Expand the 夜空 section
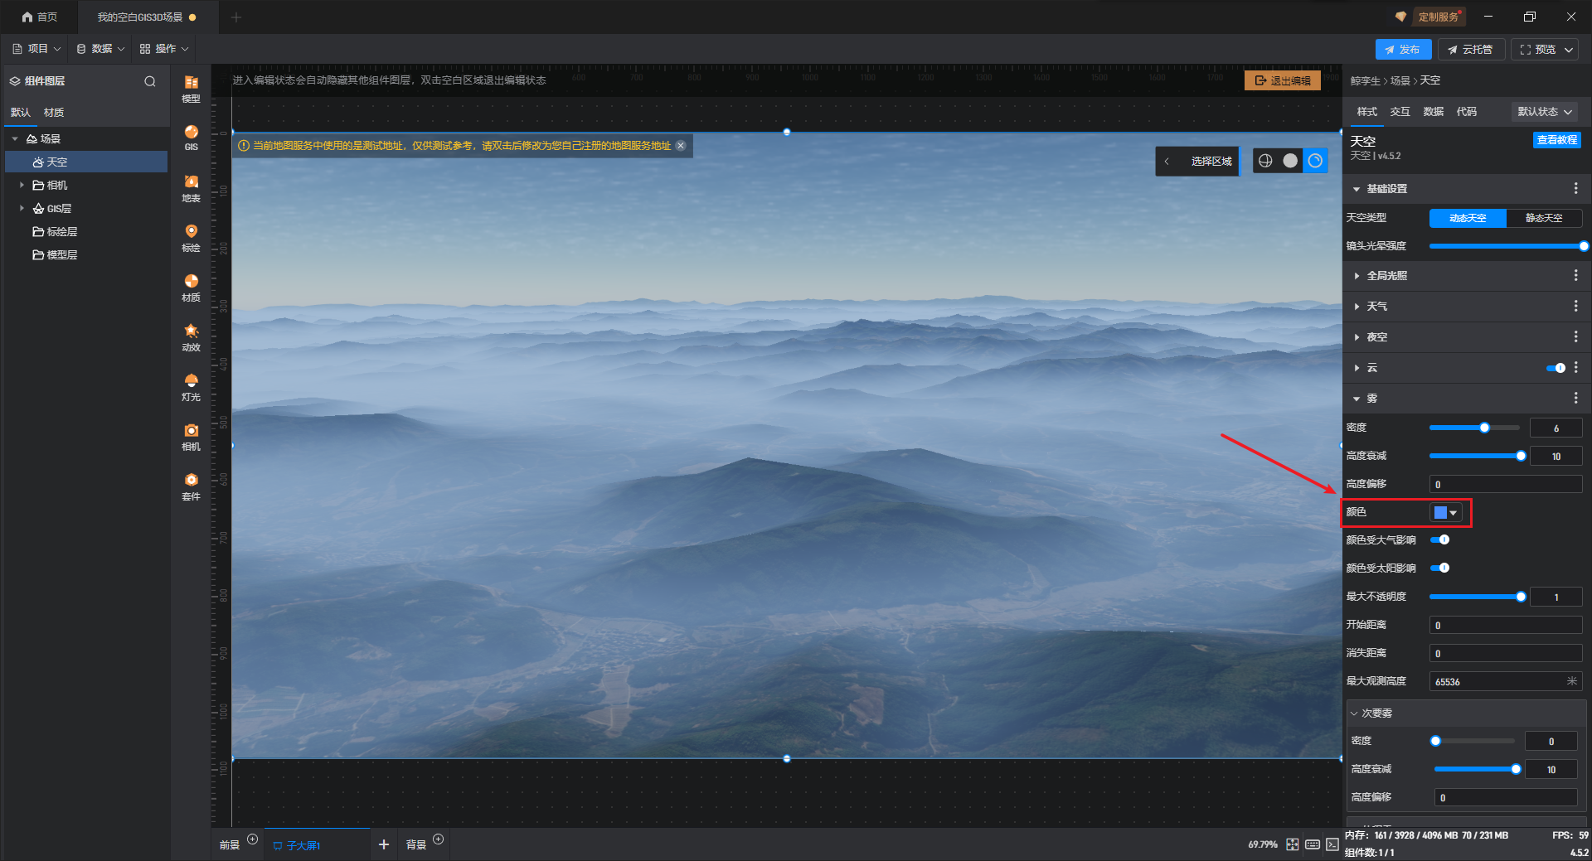 click(x=1357, y=337)
